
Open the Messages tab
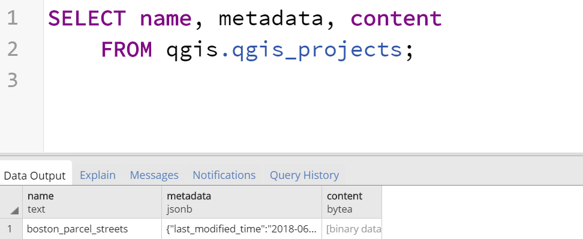154,175
